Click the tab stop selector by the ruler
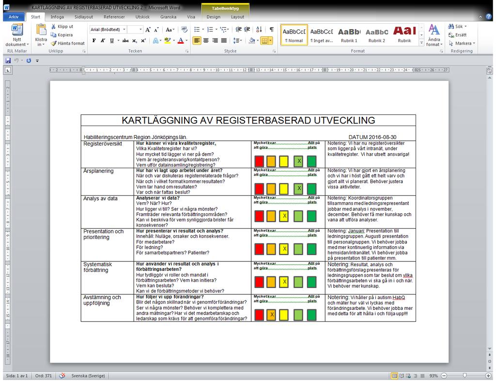 click(x=8, y=70)
